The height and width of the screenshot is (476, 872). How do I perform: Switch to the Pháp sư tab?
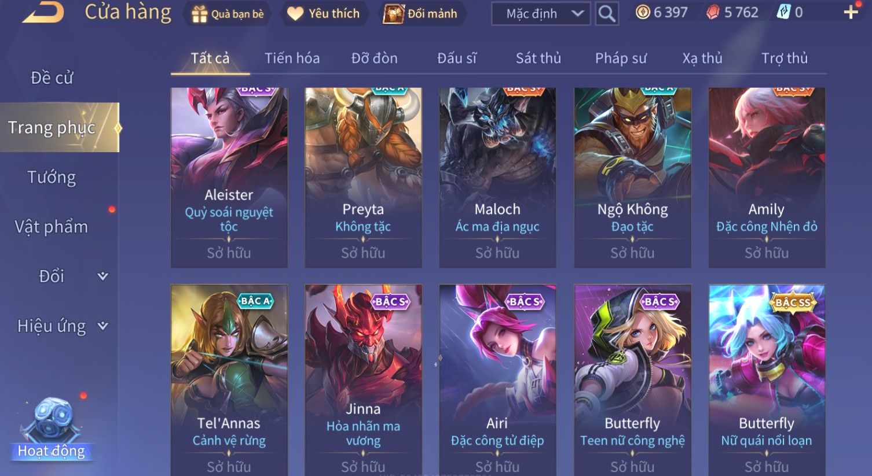pyautogui.click(x=621, y=58)
